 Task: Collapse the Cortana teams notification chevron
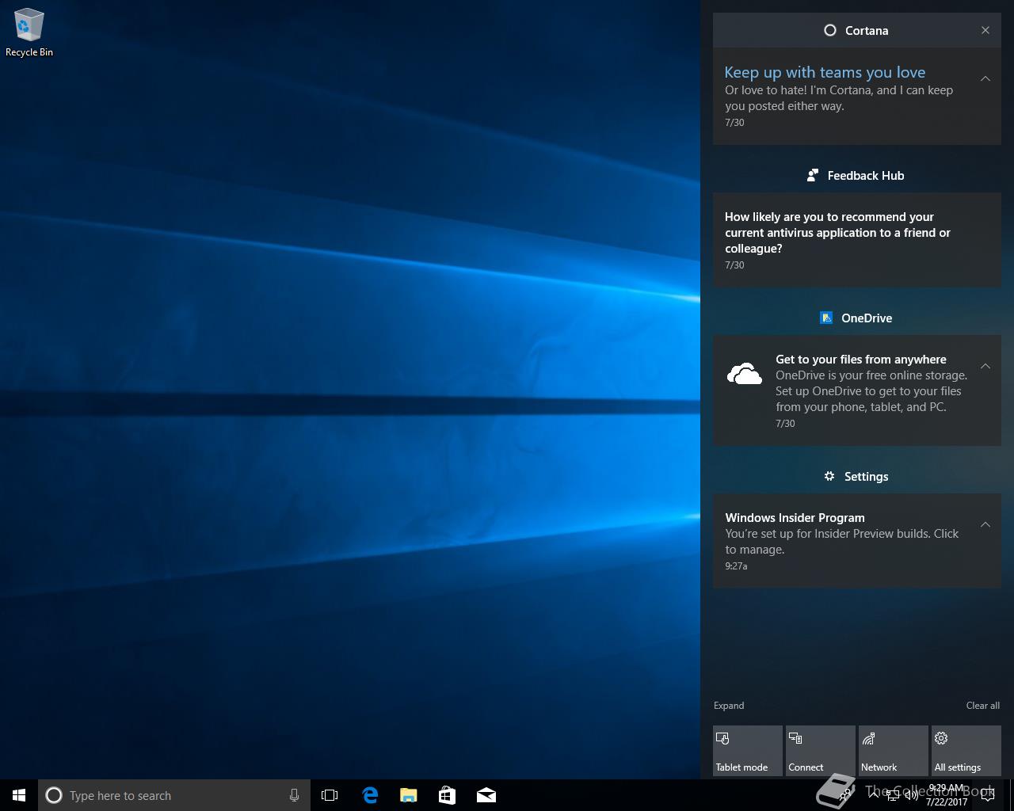pos(985,78)
